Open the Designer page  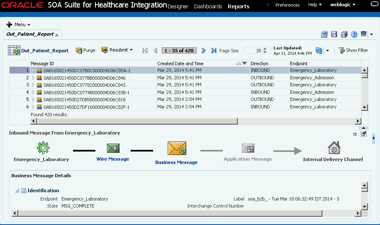click(178, 7)
